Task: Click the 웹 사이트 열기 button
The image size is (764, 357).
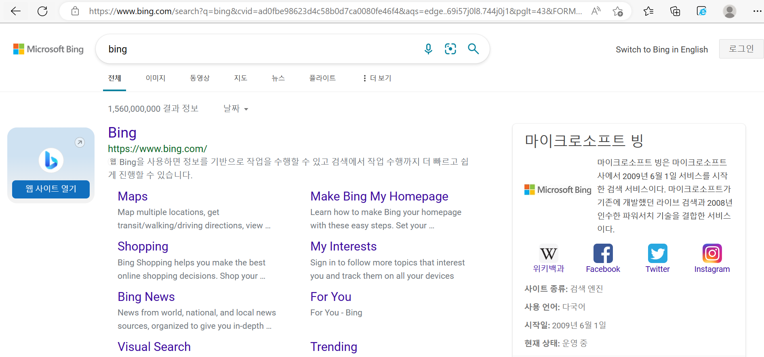Action: click(51, 189)
